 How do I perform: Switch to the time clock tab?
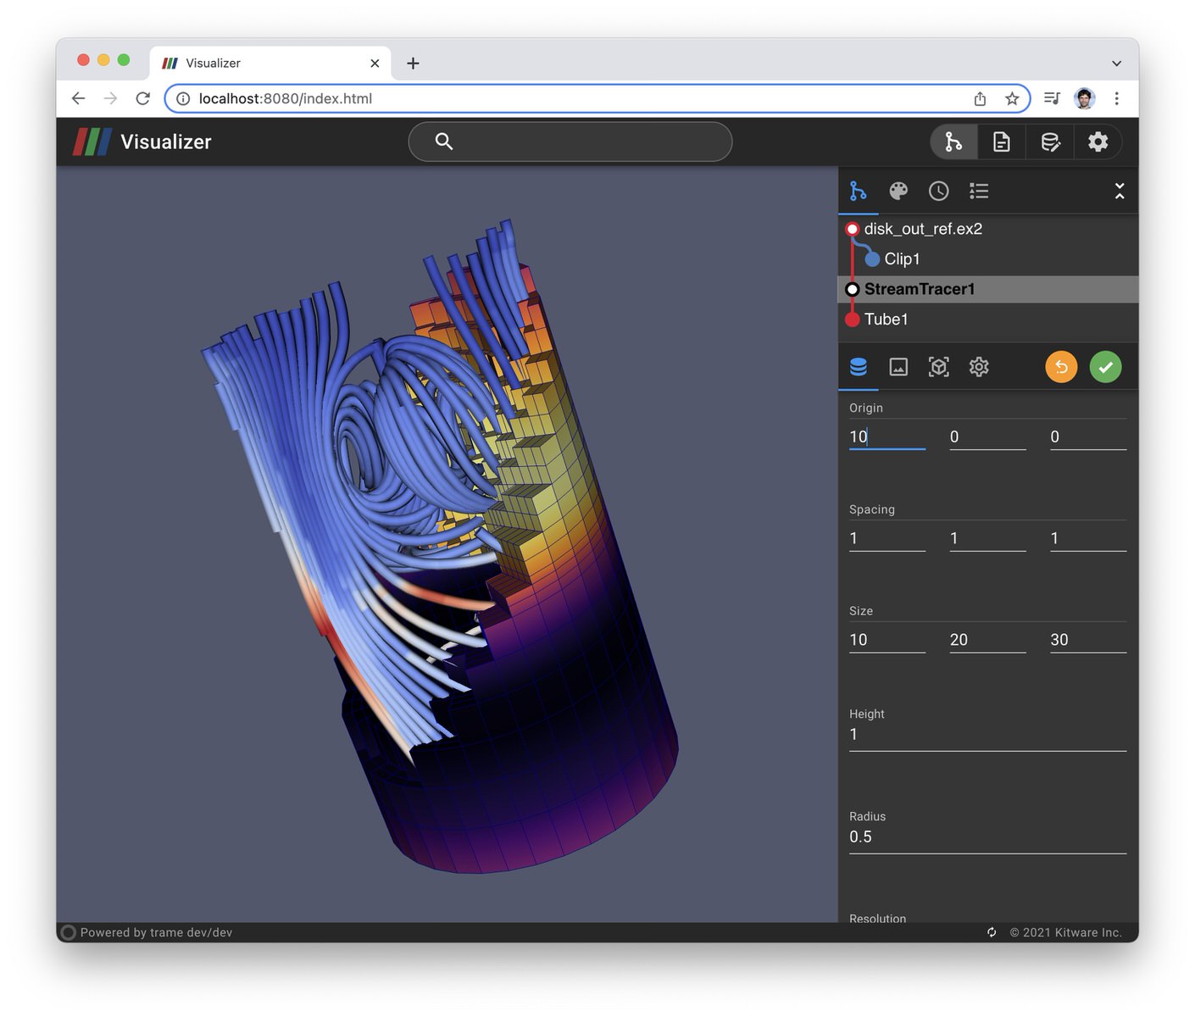click(x=939, y=191)
